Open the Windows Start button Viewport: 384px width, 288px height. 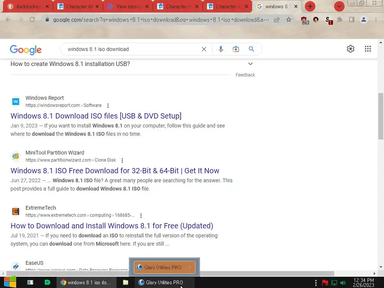point(10,282)
